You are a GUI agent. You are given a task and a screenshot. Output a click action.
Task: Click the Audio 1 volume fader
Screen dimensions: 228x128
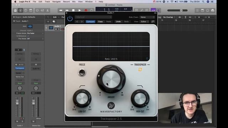(x=17, y=102)
